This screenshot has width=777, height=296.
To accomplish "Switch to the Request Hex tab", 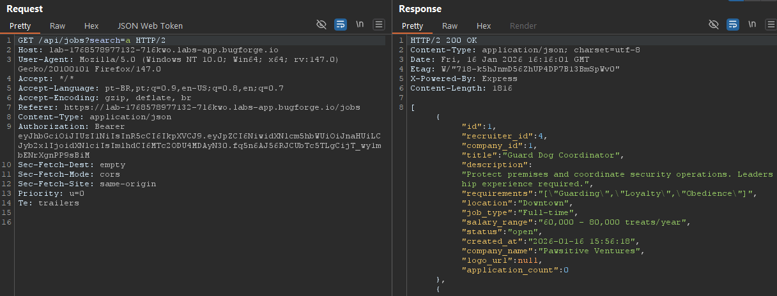I will (x=91, y=26).
